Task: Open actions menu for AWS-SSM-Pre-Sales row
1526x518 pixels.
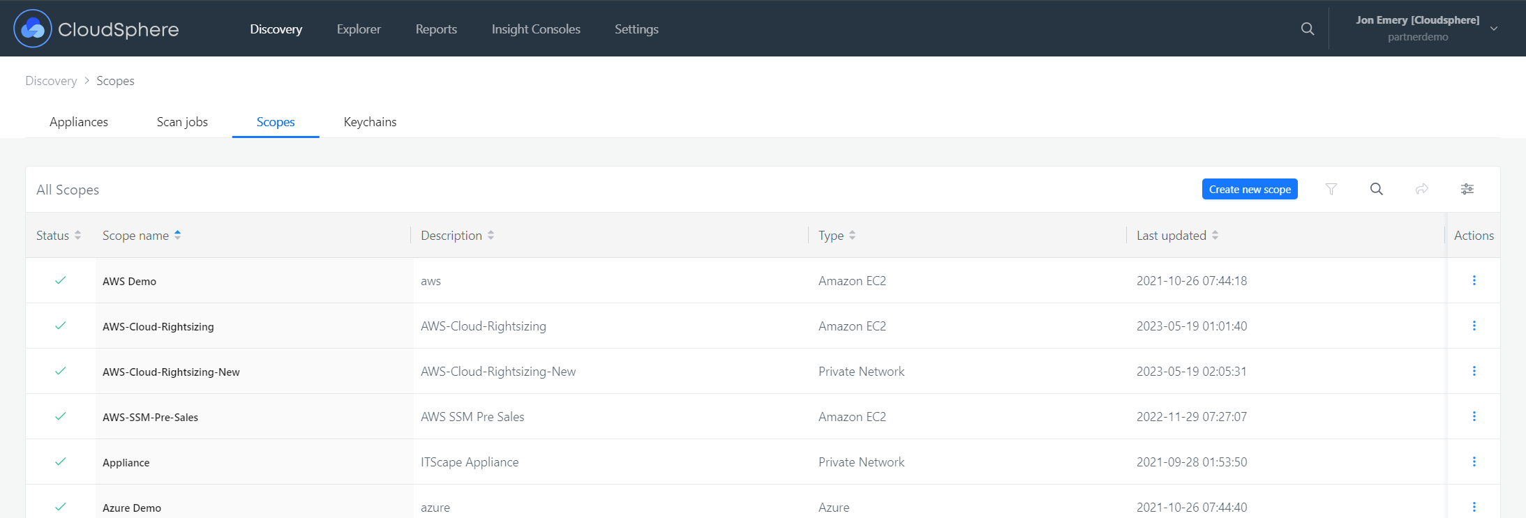Action: pos(1474,416)
